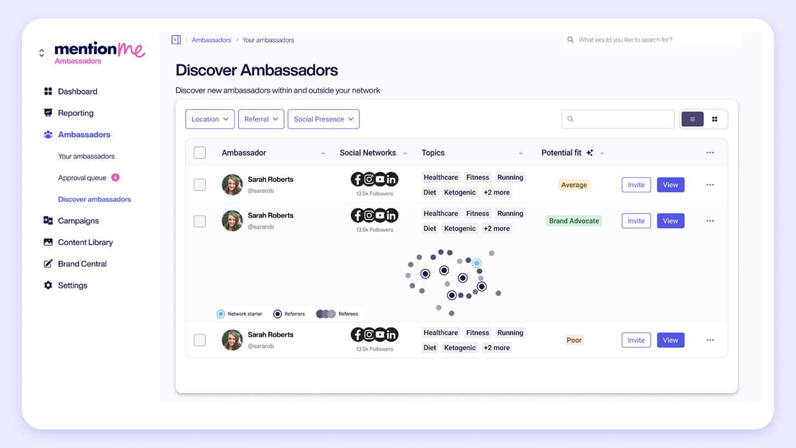Viewport: 796px width, 448px height.
Task: Open Dashboard from sidebar
Action: (77, 91)
